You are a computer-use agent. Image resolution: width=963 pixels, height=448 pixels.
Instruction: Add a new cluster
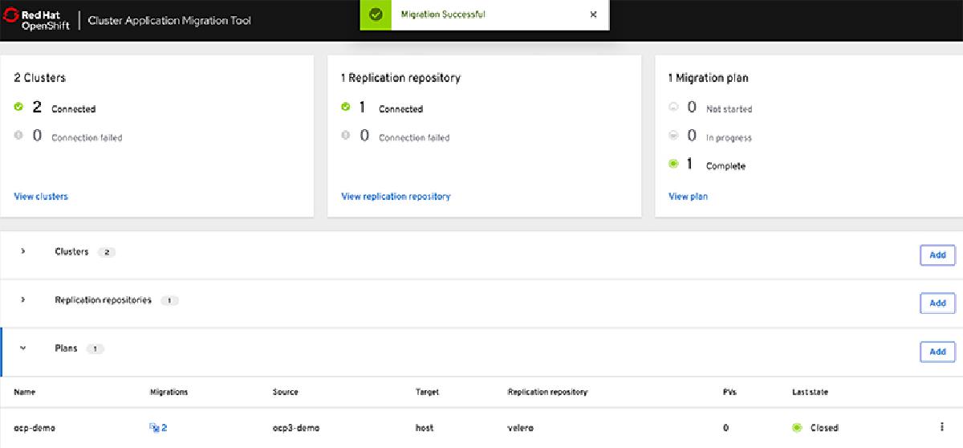pyautogui.click(x=937, y=255)
